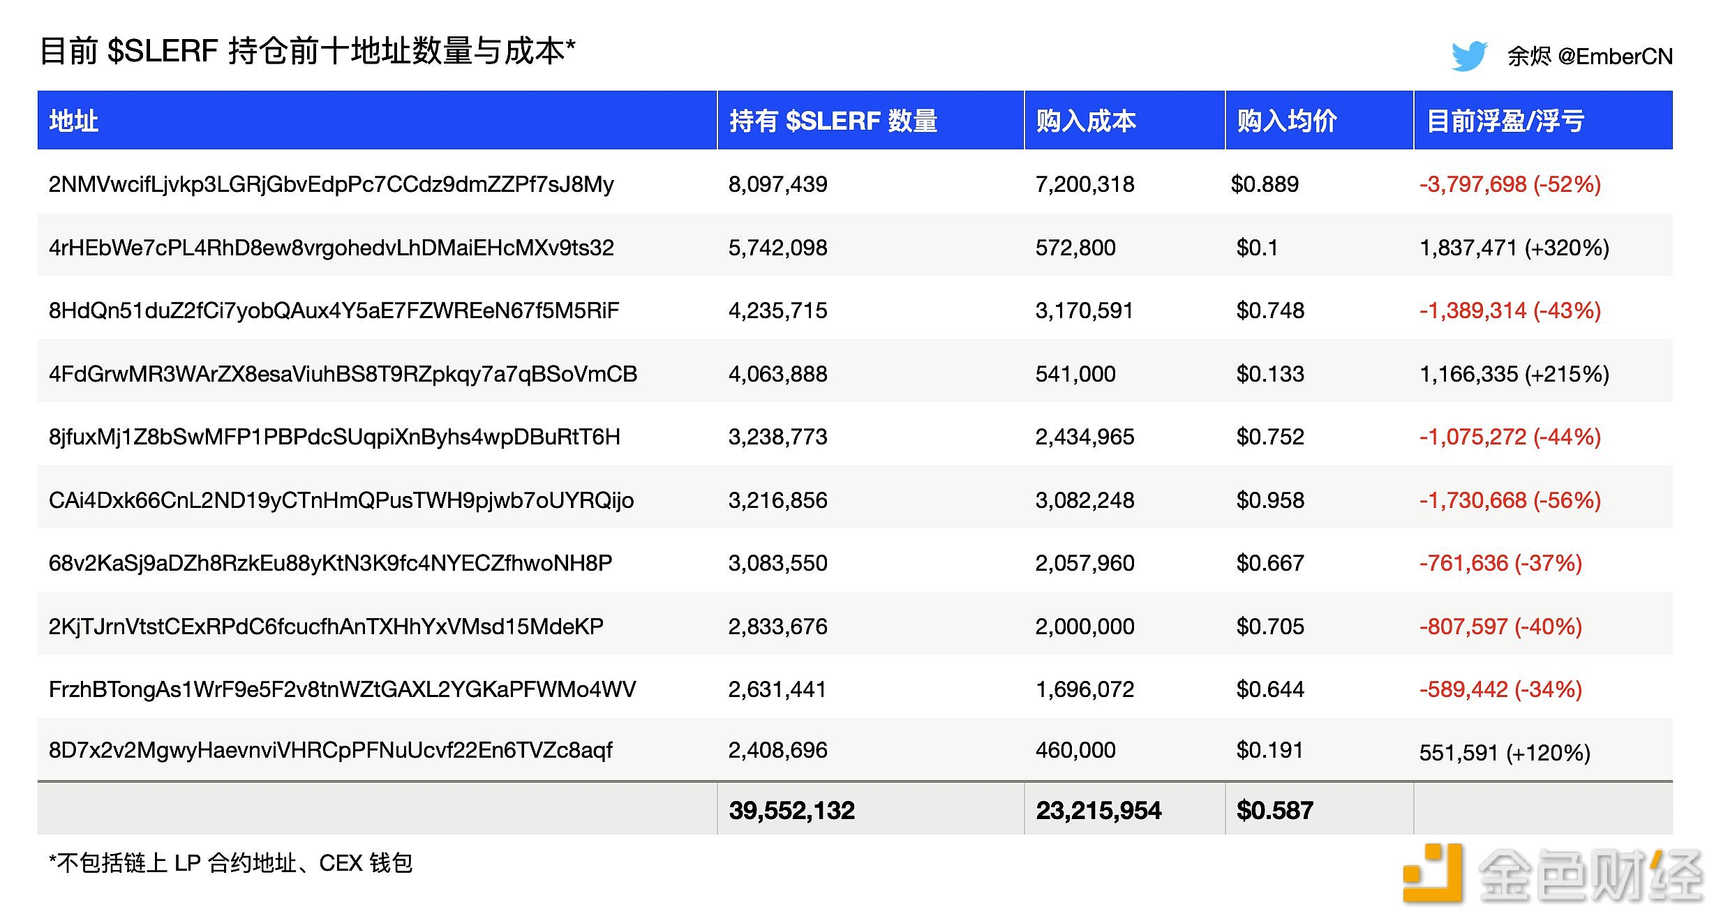Click average price $0.705

(x=1270, y=627)
